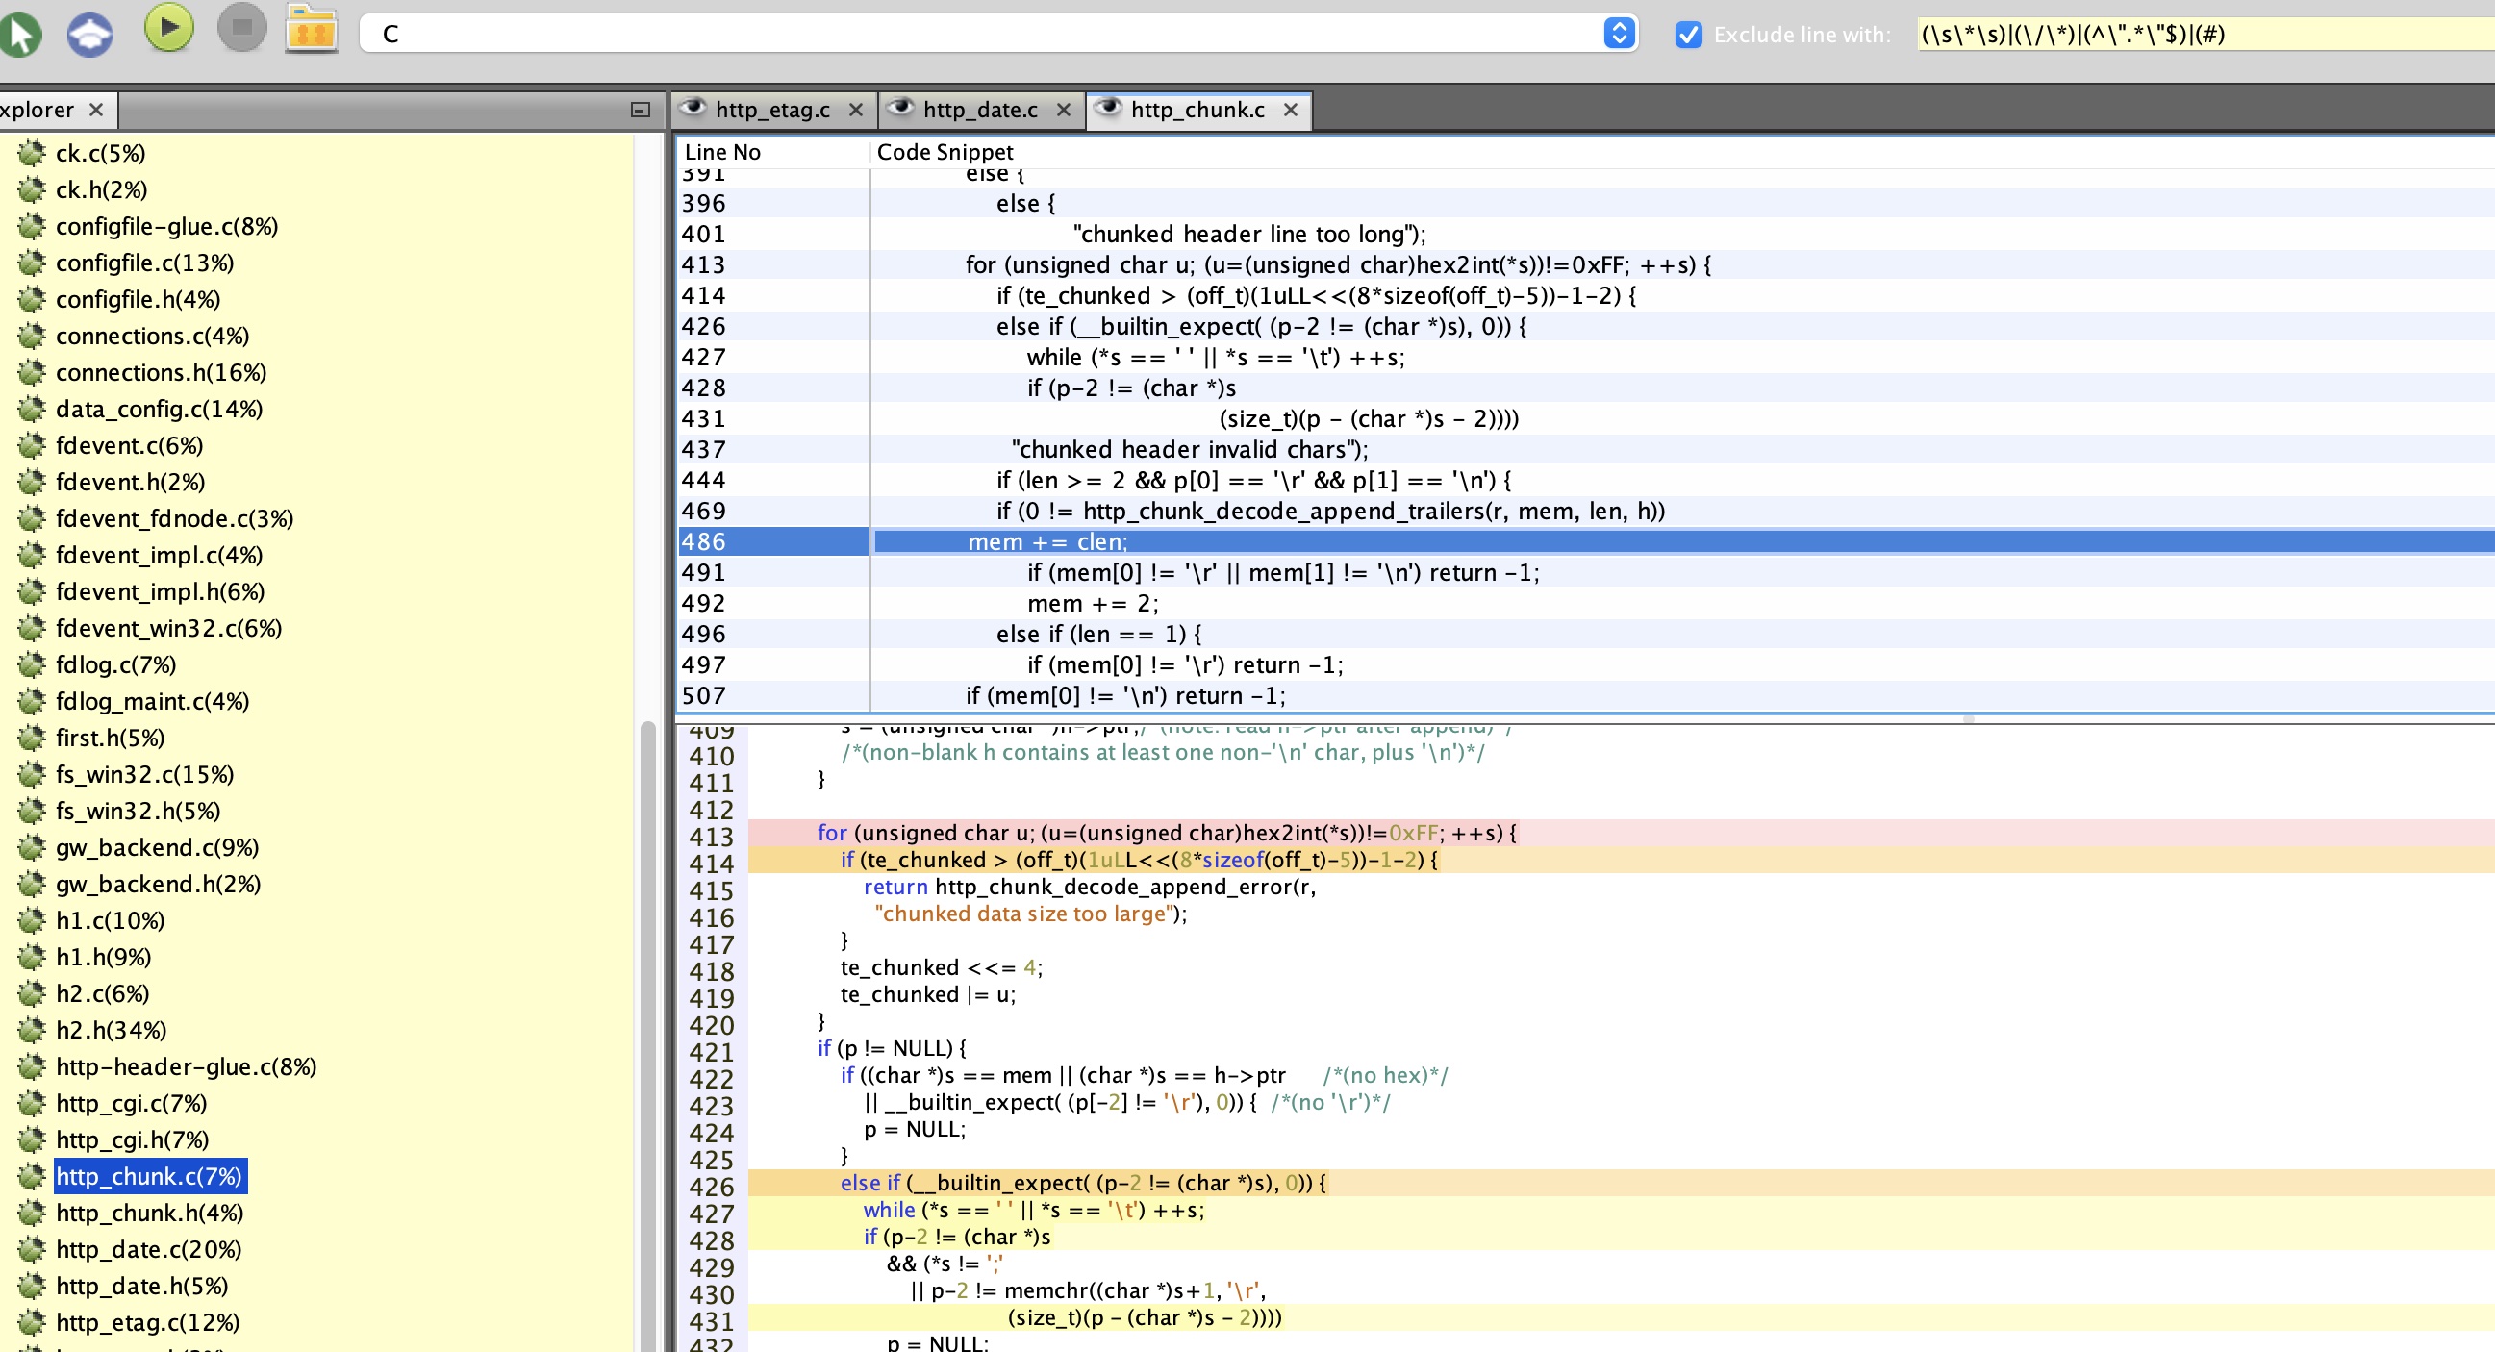Click the blue graduation cap icon
This screenshot has width=2495, height=1352.
pos(90,34)
